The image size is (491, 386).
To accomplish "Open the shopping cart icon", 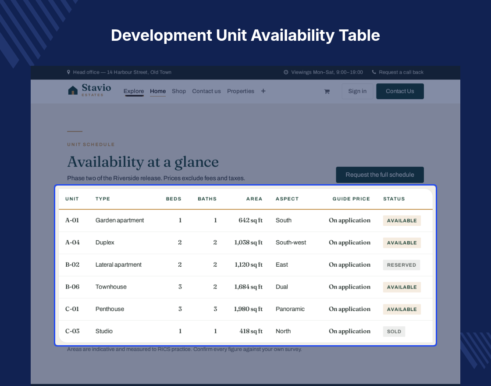I will 327,92.
